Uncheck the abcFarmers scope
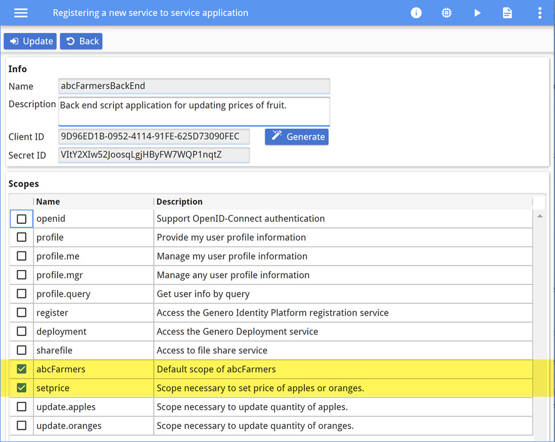 pos(22,369)
